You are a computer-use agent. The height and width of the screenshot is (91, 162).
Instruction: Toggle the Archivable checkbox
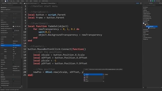pyautogui.click(x=13, y=79)
